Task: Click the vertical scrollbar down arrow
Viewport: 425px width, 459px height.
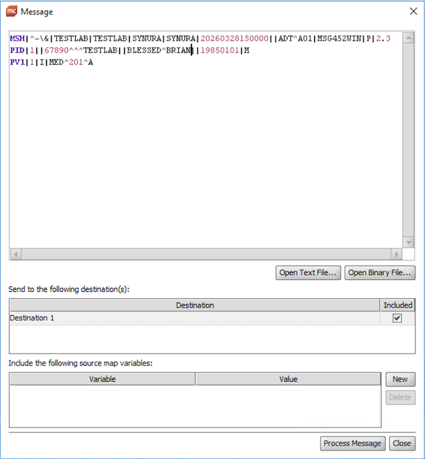Action: 408,242
